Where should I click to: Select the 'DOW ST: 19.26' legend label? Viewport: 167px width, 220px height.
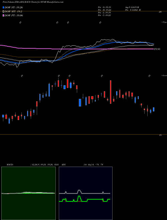[14, 8]
